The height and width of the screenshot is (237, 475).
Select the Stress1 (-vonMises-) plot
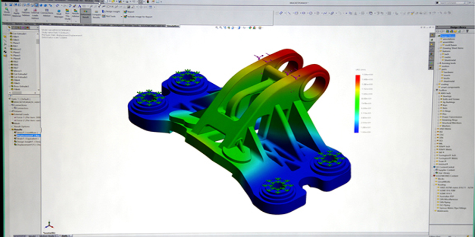26,132
